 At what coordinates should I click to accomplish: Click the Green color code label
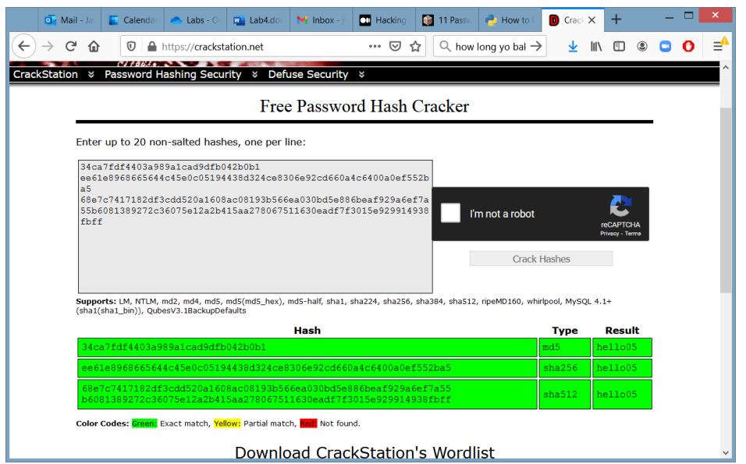pyautogui.click(x=144, y=423)
